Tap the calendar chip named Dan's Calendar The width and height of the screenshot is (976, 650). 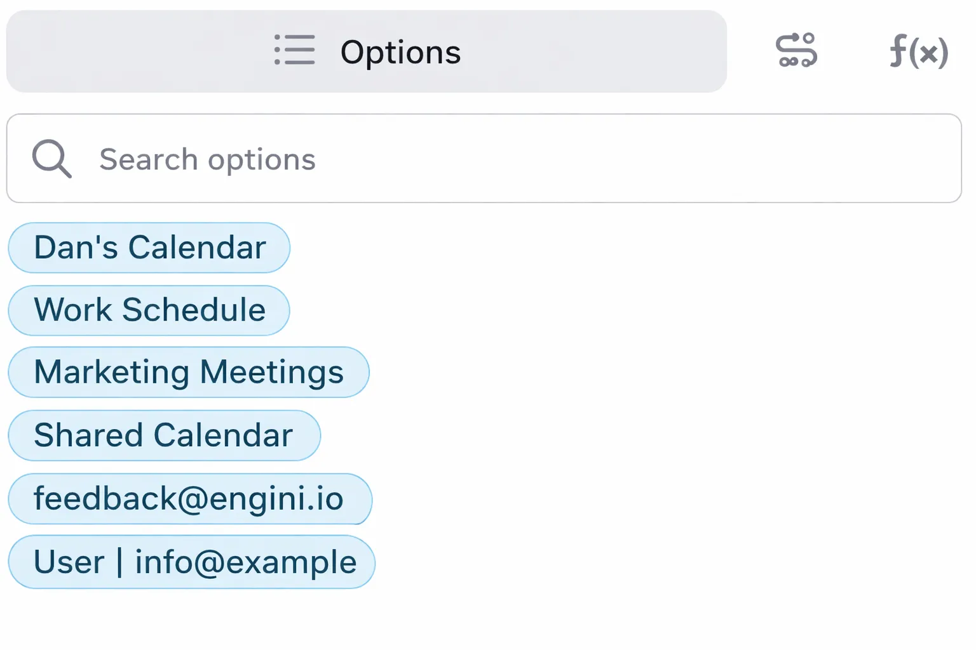(149, 248)
